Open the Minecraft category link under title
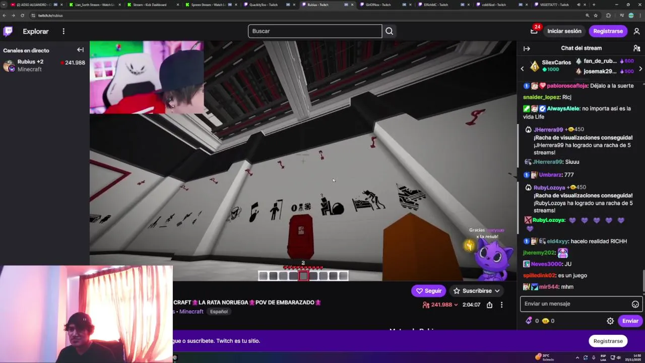 (191, 312)
